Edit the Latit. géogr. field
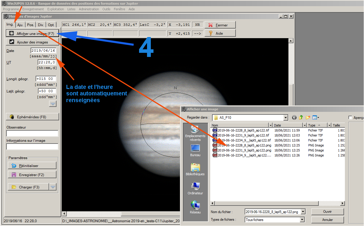This screenshot has width=364, height=226. click(x=47, y=91)
